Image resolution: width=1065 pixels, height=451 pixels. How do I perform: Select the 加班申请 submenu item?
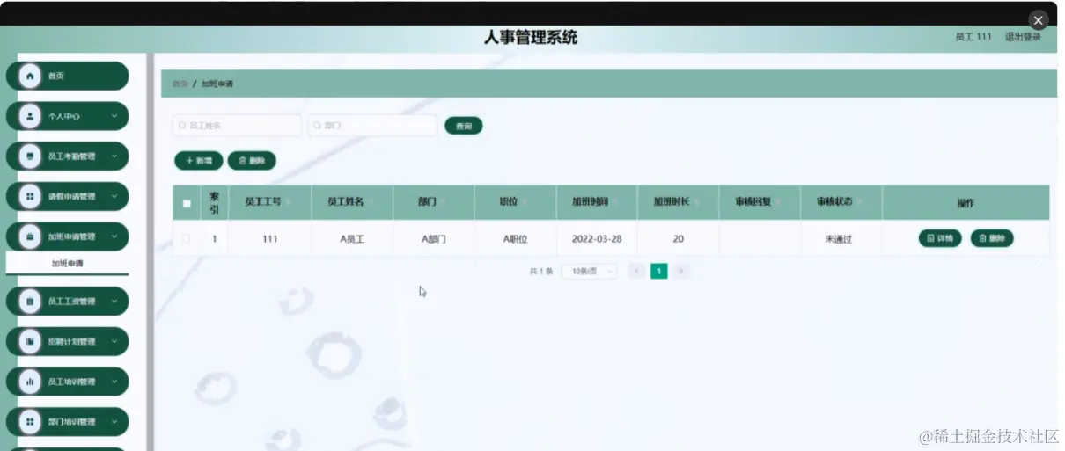coord(67,264)
